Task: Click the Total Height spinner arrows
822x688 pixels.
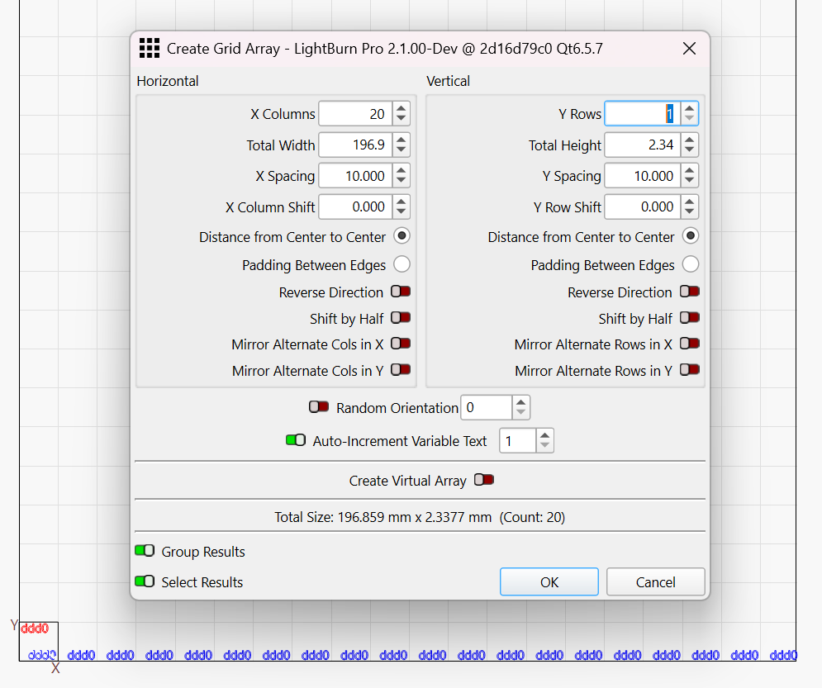Action: point(690,145)
